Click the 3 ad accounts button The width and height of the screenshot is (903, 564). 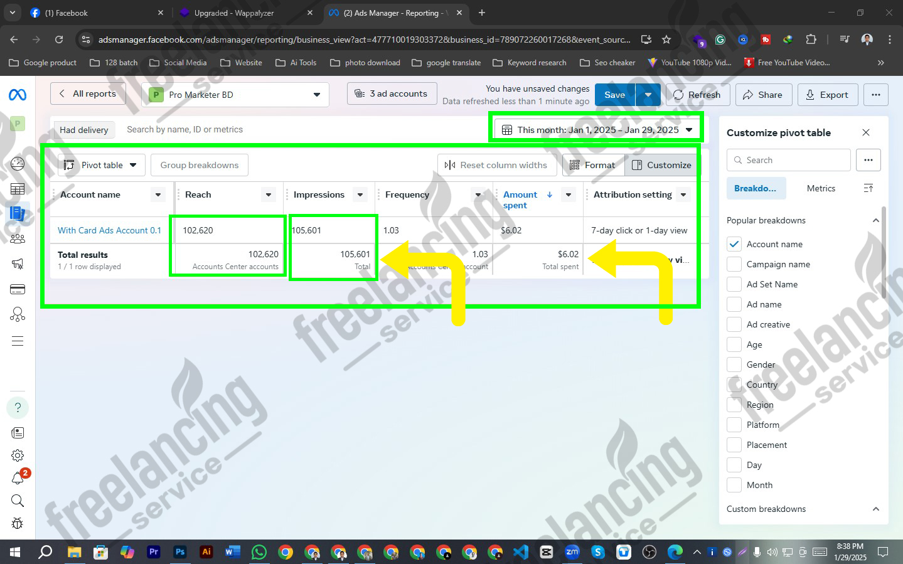tap(392, 93)
